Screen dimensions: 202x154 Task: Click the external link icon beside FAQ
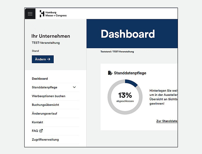coord(41,131)
